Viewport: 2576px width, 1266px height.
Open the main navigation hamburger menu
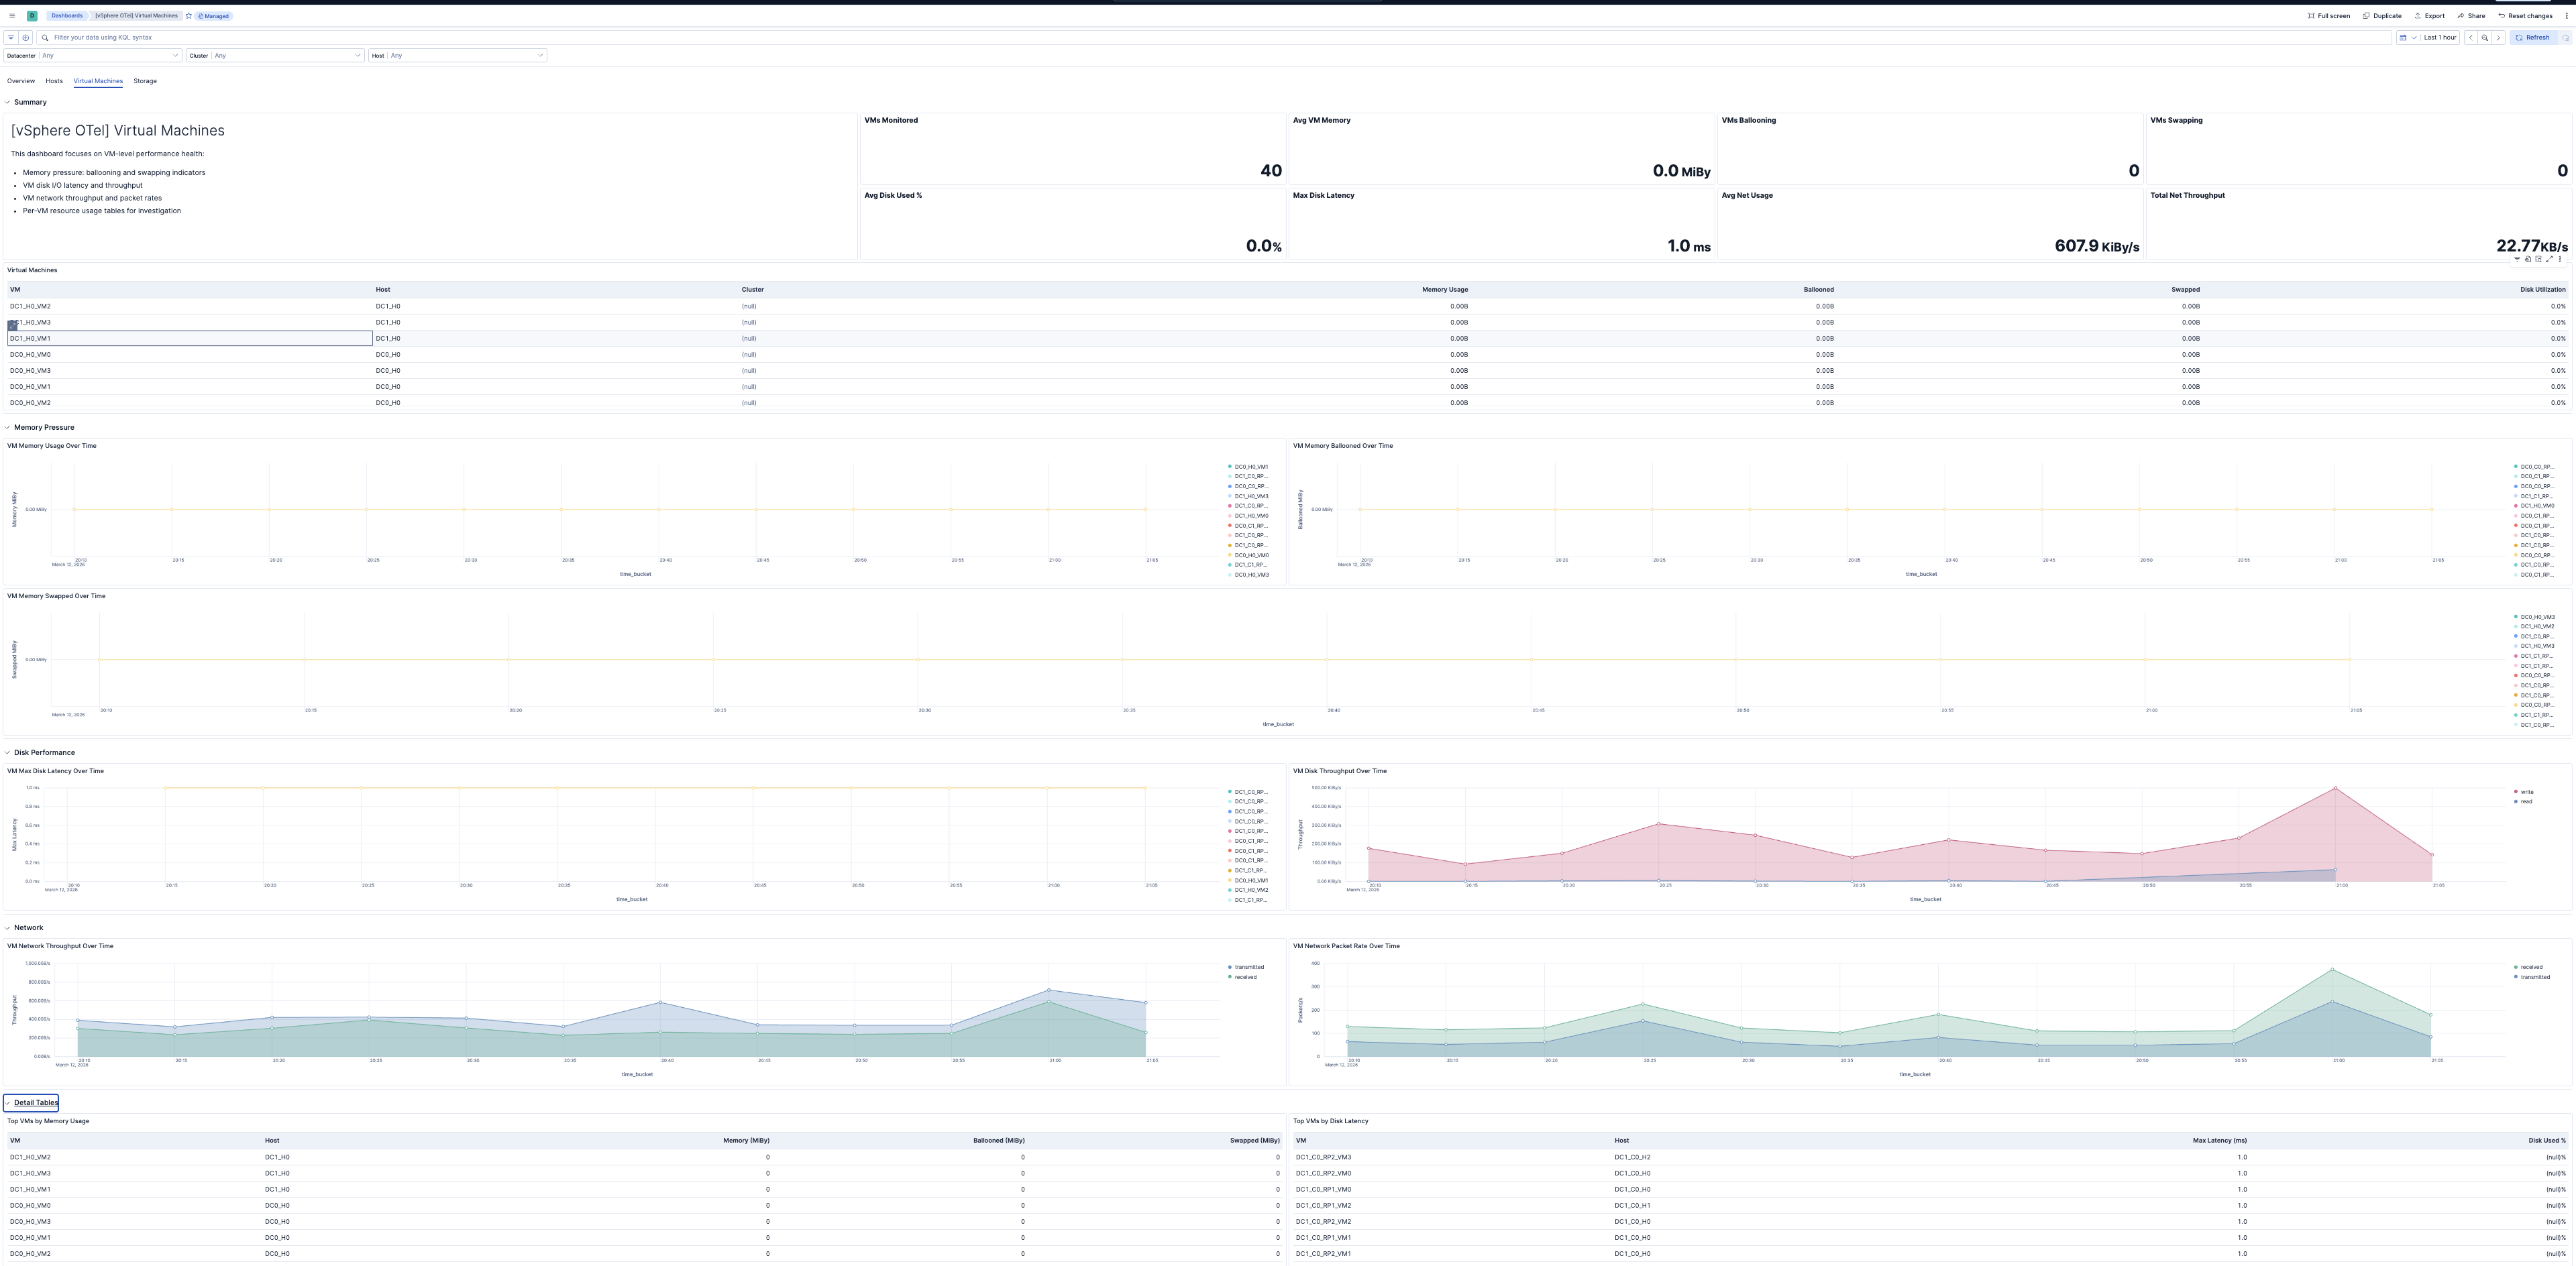pyautogui.click(x=12, y=16)
